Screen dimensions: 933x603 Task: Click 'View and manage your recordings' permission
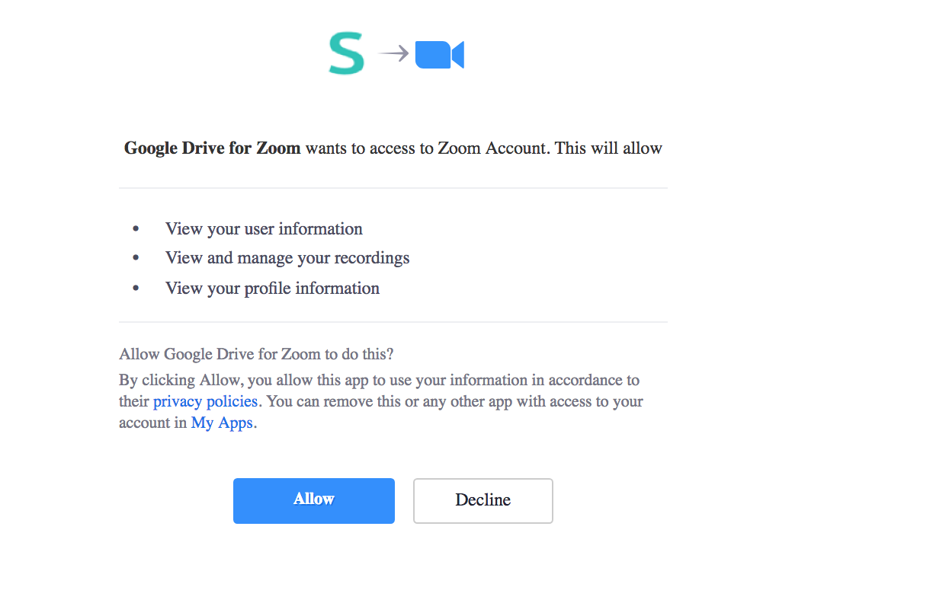pyautogui.click(x=287, y=258)
